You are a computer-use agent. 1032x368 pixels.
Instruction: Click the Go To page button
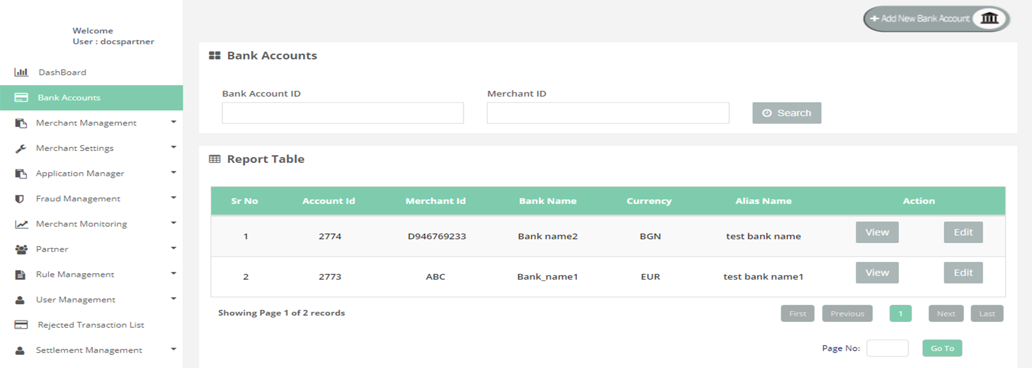click(x=942, y=348)
